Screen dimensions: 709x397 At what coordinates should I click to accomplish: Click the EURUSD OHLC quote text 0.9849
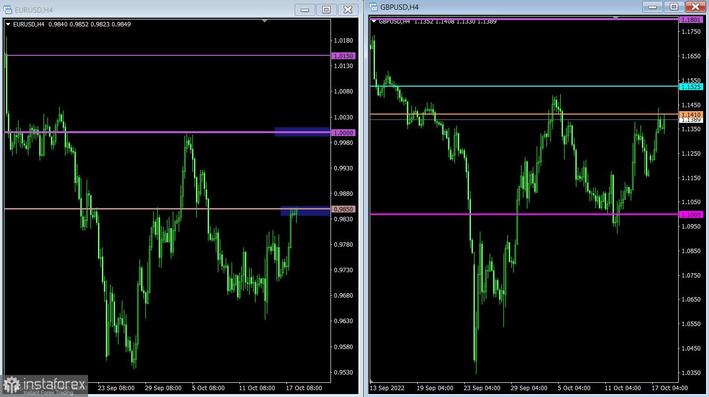coord(121,24)
